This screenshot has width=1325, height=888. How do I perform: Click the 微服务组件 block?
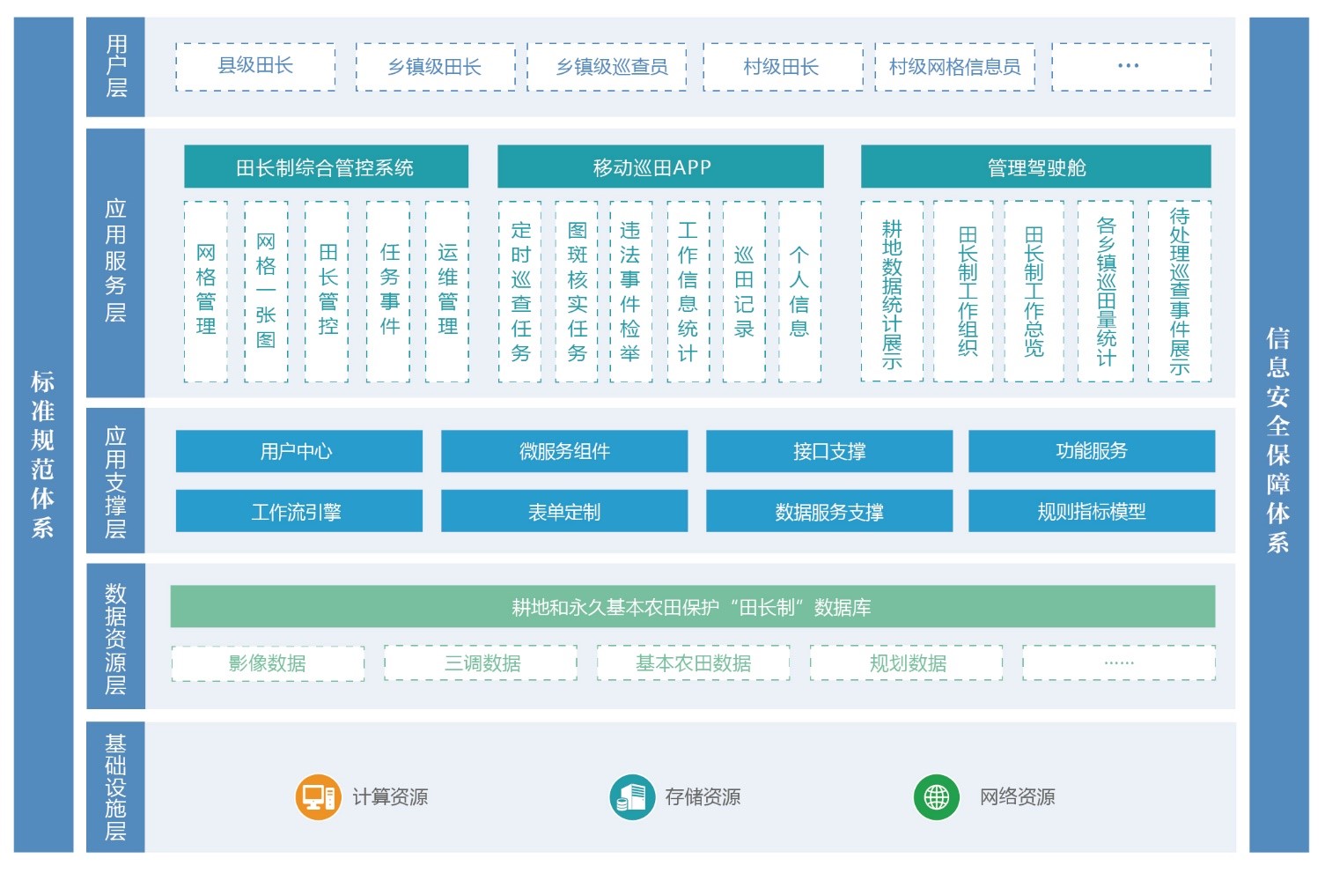(x=564, y=451)
